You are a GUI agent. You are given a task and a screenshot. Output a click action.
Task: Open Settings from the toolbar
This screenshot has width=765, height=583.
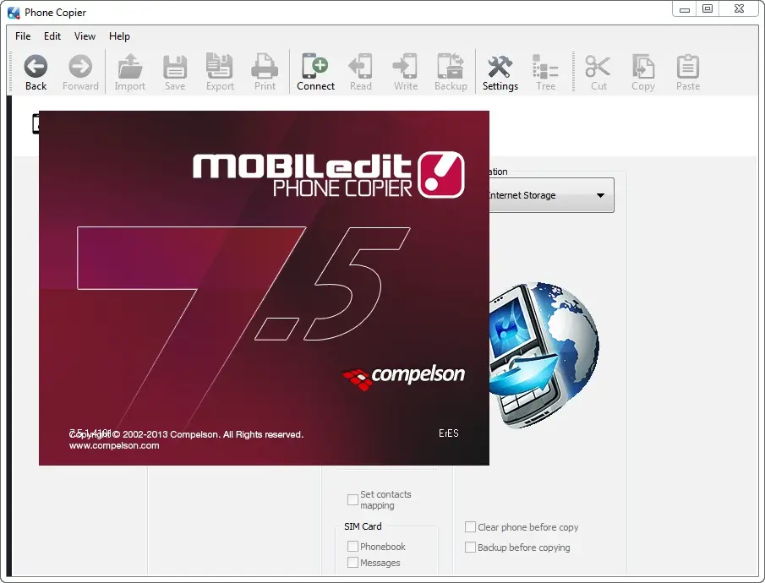pyautogui.click(x=500, y=67)
